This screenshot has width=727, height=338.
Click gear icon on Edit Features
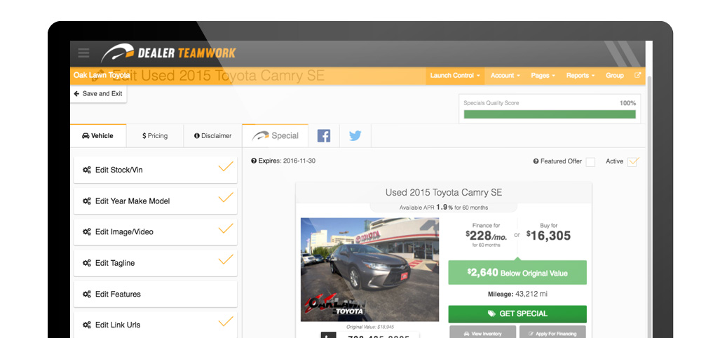click(x=87, y=294)
